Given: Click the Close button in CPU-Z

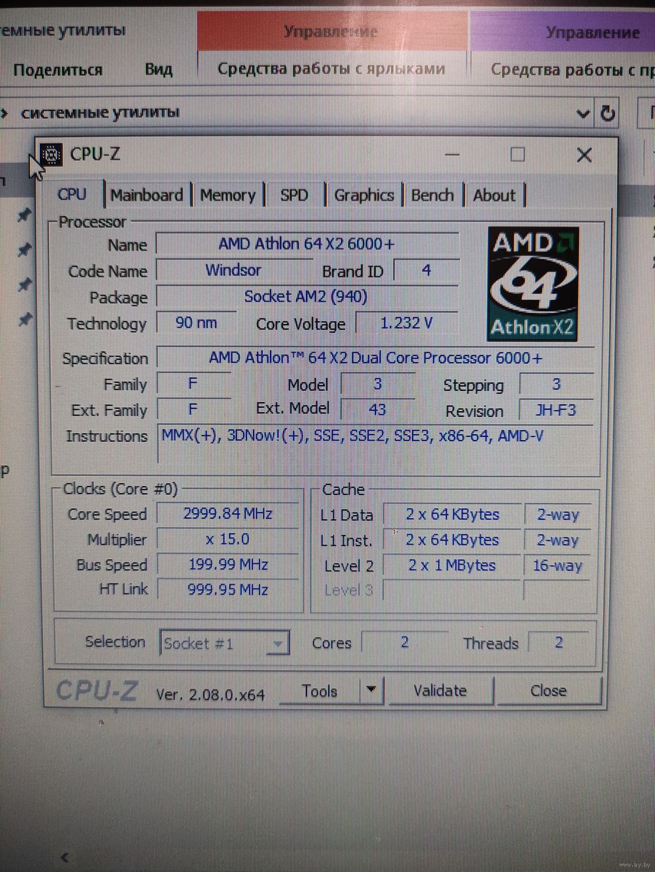Looking at the screenshot, I should (548, 691).
